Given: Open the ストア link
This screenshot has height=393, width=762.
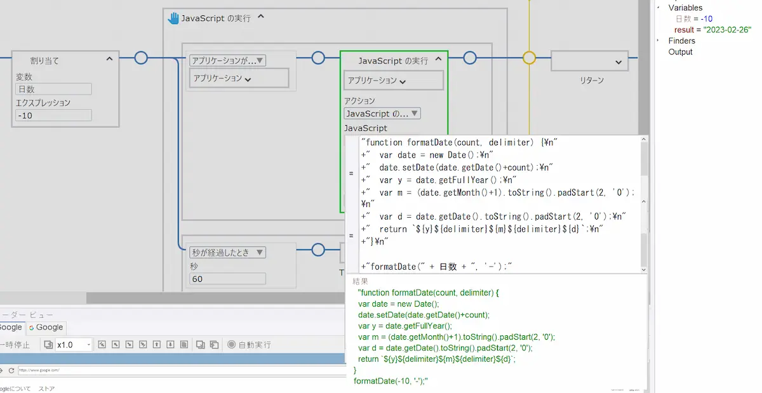Looking at the screenshot, I should click(46, 389).
